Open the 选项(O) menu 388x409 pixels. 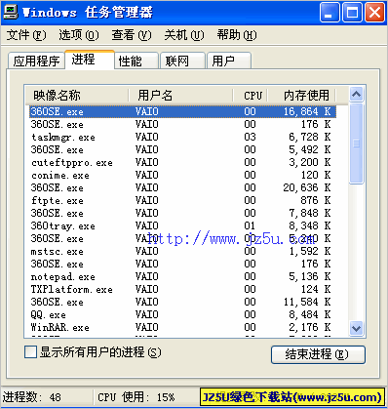tap(79, 35)
